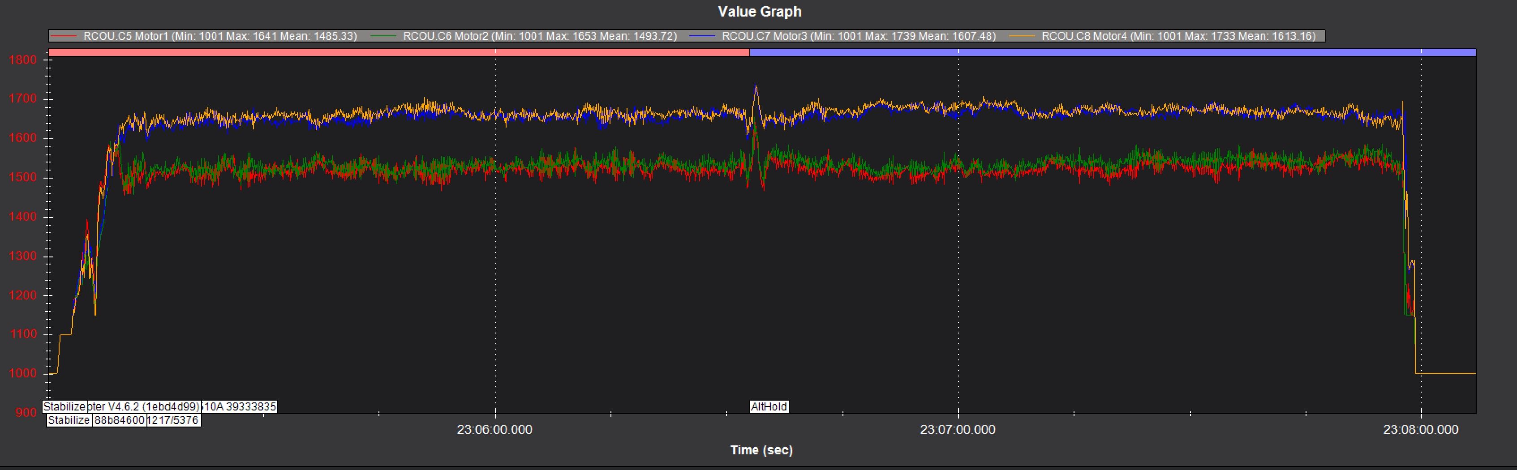1517x470 pixels.
Task: Click the 1217/5376 message label
Action: point(173,421)
